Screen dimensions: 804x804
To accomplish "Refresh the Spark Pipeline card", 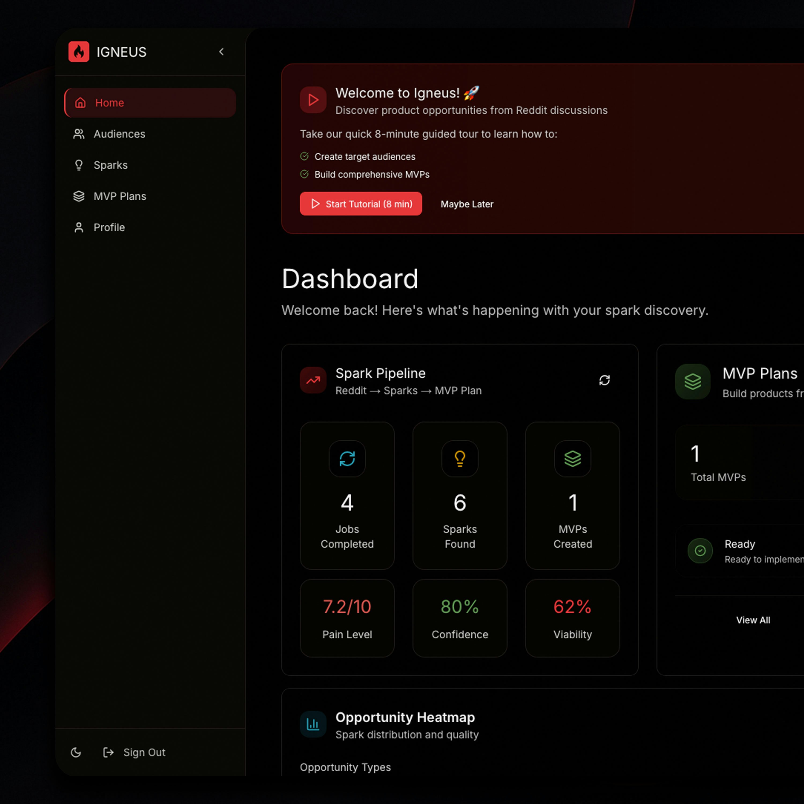I will point(605,380).
